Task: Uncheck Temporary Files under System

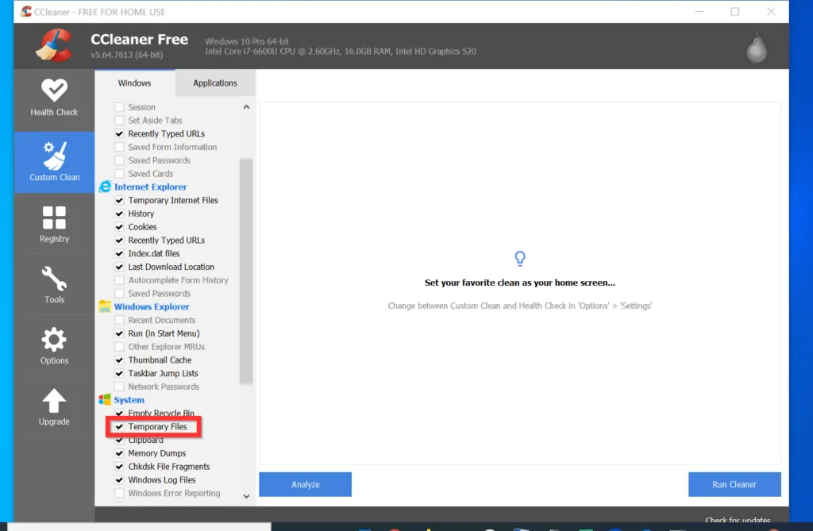Action: point(119,426)
